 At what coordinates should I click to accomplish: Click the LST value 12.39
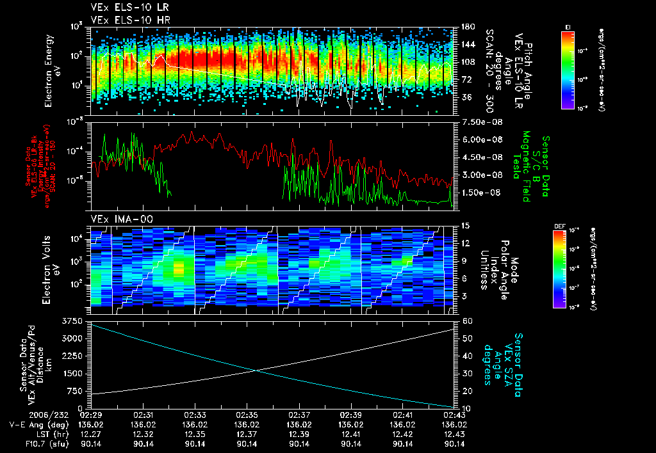coord(299,434)
